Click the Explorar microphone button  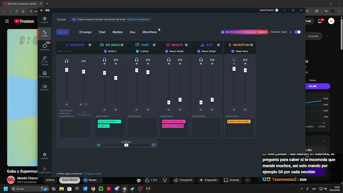coord(262,32)
